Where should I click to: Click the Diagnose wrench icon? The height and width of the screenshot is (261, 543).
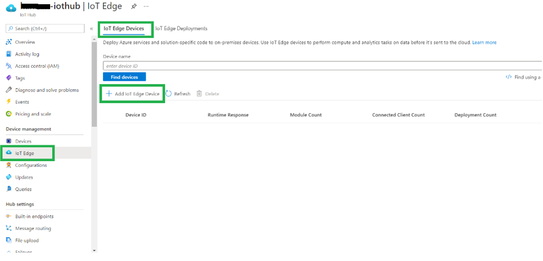[x=9, y=90]
